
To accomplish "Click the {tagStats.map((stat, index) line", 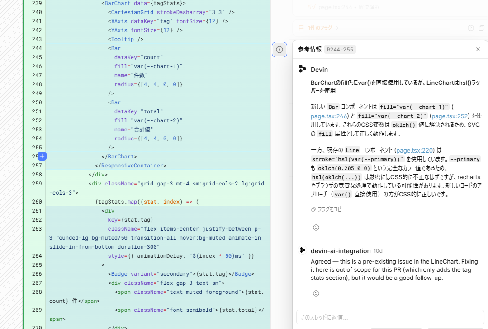I will [x=147, y=202].
